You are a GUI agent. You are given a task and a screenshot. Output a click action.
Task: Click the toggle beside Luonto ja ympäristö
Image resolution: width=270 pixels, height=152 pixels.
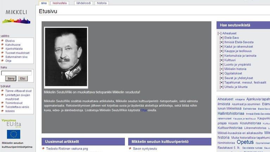click(x=222, y=65)
